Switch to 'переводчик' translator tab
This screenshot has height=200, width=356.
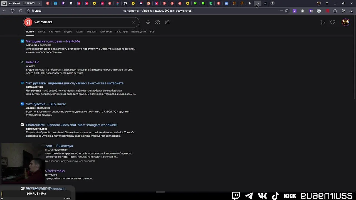coord(139,32)
